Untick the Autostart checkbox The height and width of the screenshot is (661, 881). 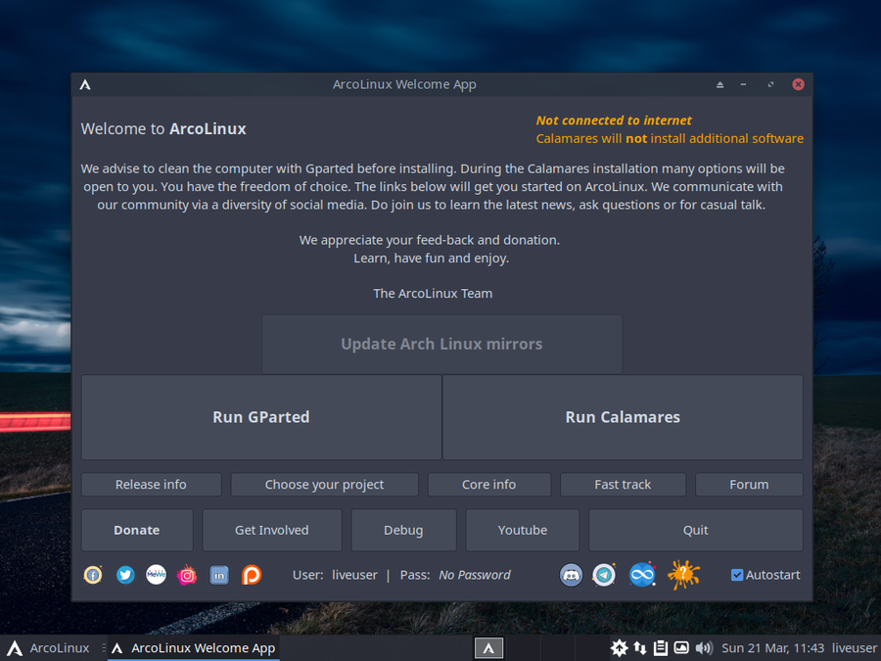point(737,575)
